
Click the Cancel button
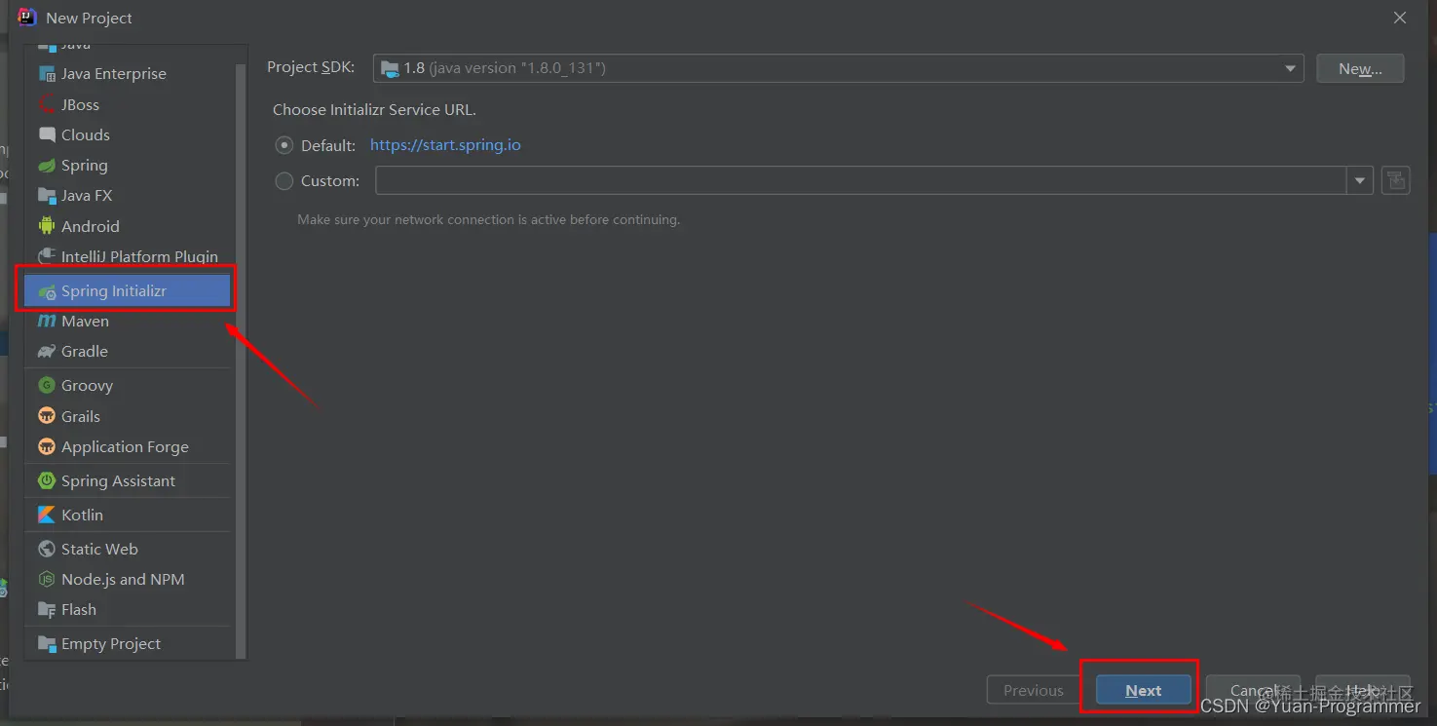point(1253,690)
